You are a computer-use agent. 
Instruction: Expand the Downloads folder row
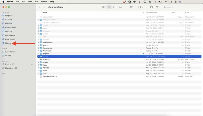[x=39, y=51]
